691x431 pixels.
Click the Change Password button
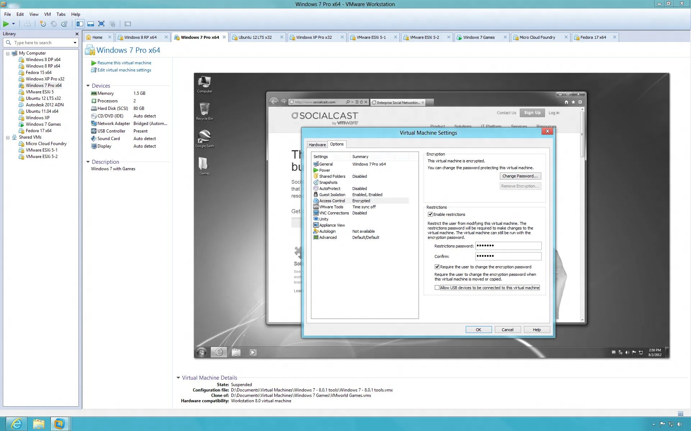click(520, 176)
